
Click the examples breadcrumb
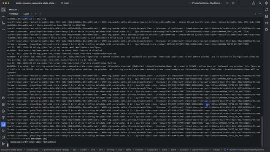(x=32, y=150)
